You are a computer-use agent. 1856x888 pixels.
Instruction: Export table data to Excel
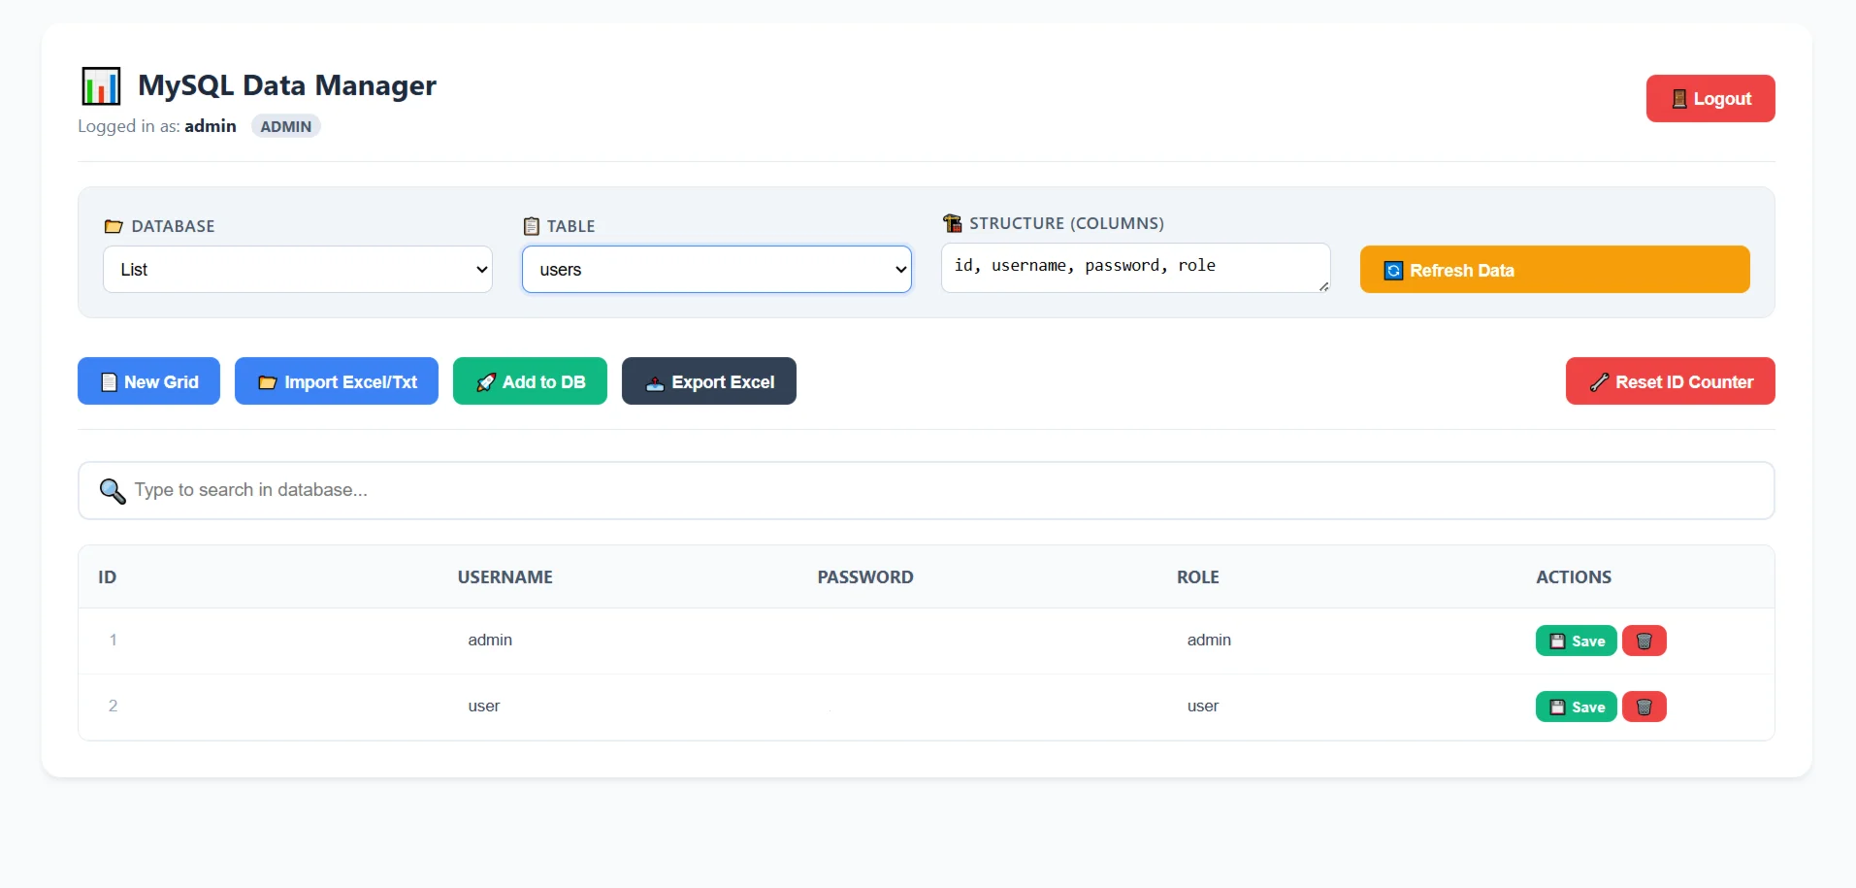[x=708, y=381]
